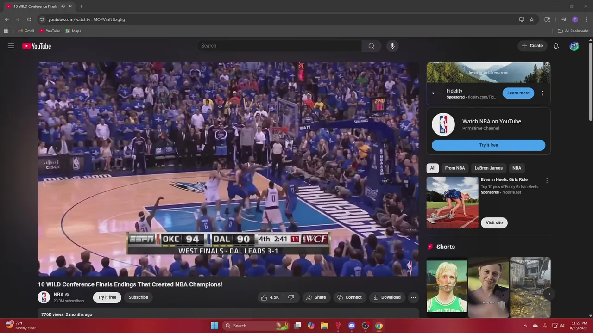Image resolution: width=593 pixels, height=333 pixels.
Task: Open the YouTube hamburger guide menu
Action: click(x=11, y=46)
